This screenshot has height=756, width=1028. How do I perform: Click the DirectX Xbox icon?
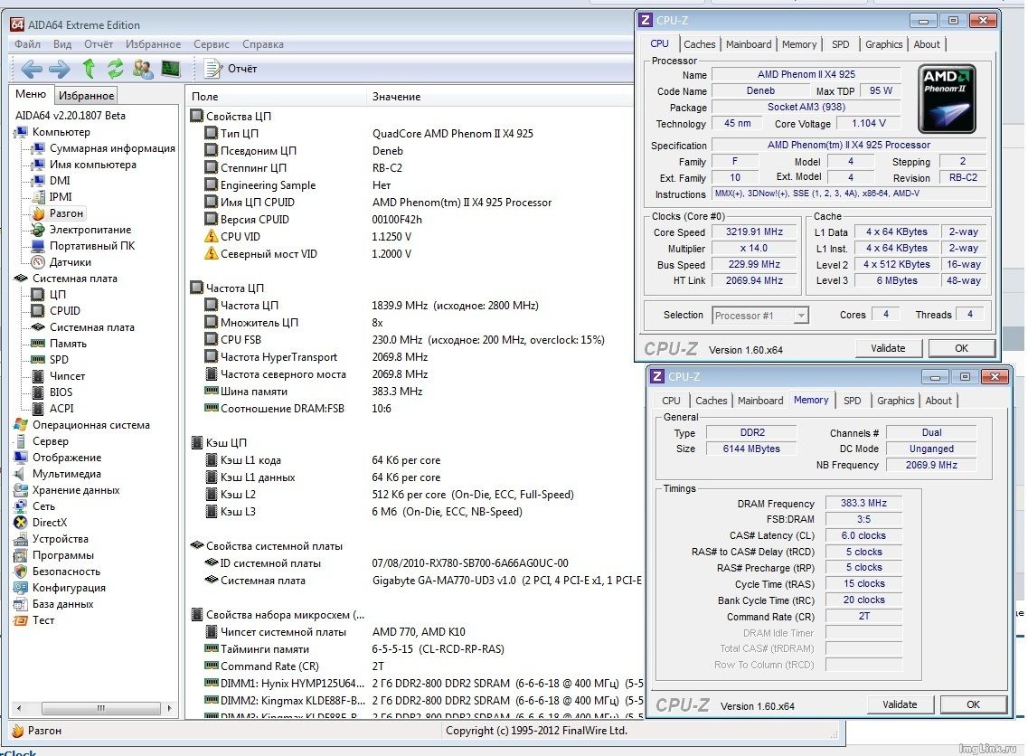pyautogui.click(x=20, y=523)
